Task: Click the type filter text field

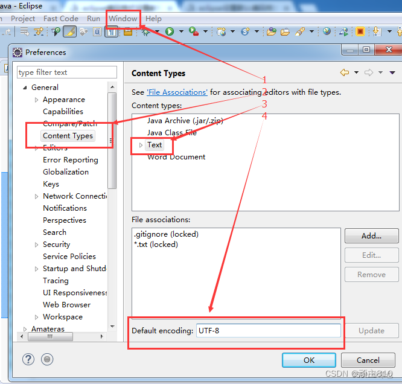Action: 67,72
